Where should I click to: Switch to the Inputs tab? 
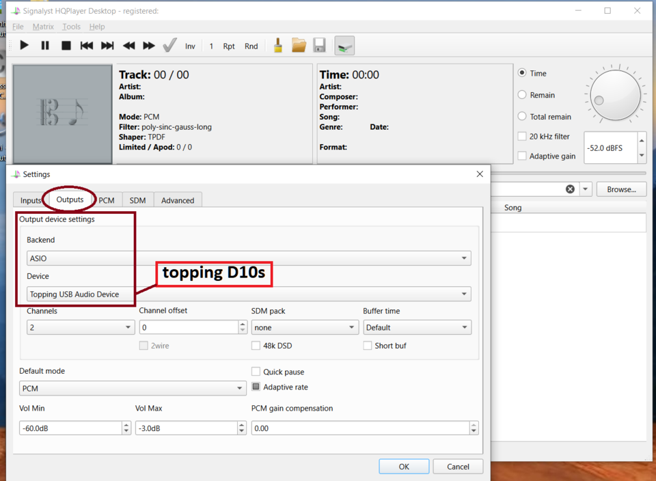[29, 200]
